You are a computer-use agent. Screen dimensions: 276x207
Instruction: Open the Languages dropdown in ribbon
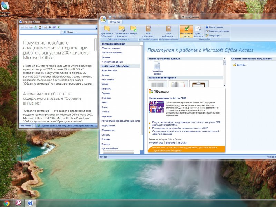(x=214, y=36)
